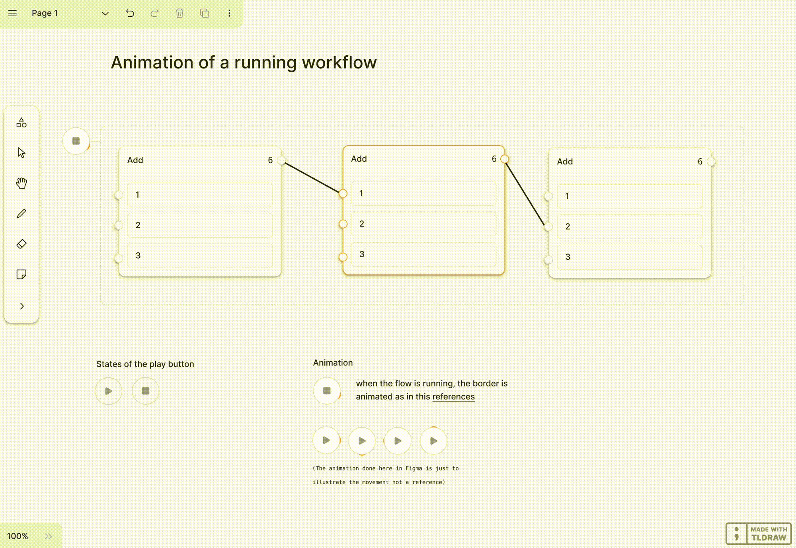Select the hand pan tool
This screenshot has width=796, height=548.
click(x=21, y=183)
